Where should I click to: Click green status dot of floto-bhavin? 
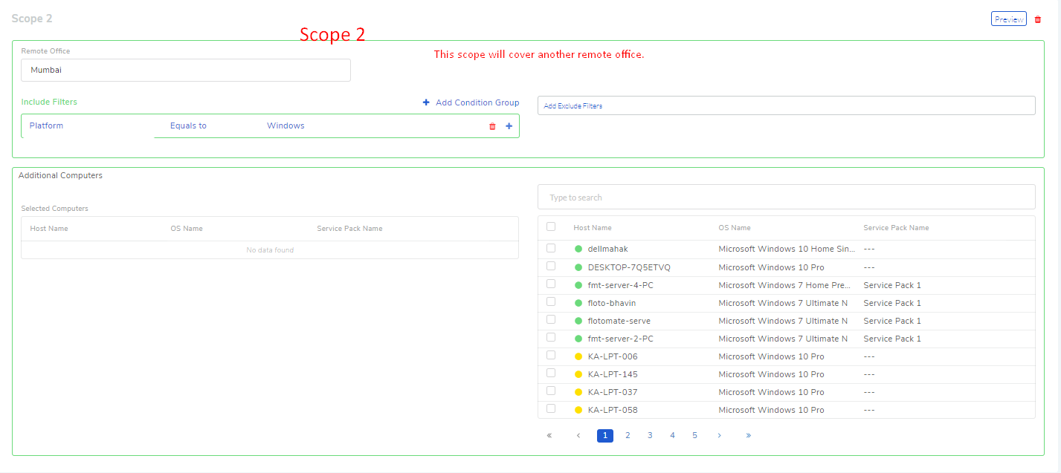click(x=578, y=303)
